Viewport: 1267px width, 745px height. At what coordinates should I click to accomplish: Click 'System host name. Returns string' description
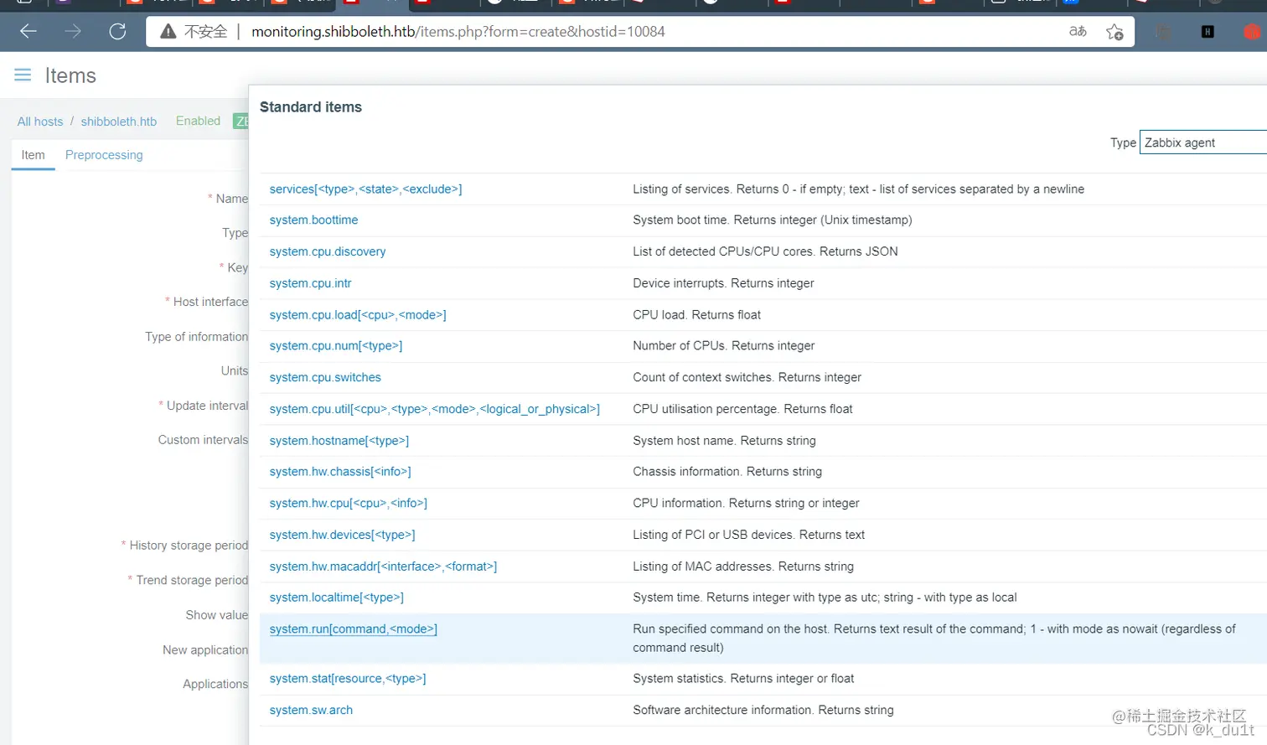pyautogui.click(x=724, y=441)
